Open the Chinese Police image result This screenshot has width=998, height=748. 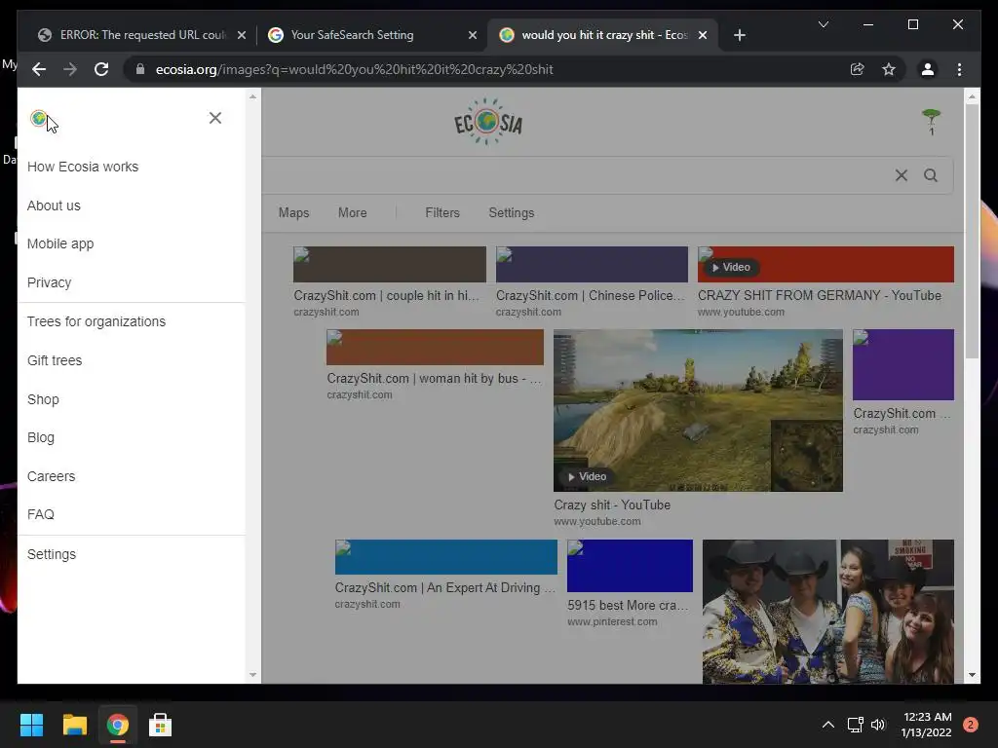coord(592,264)
